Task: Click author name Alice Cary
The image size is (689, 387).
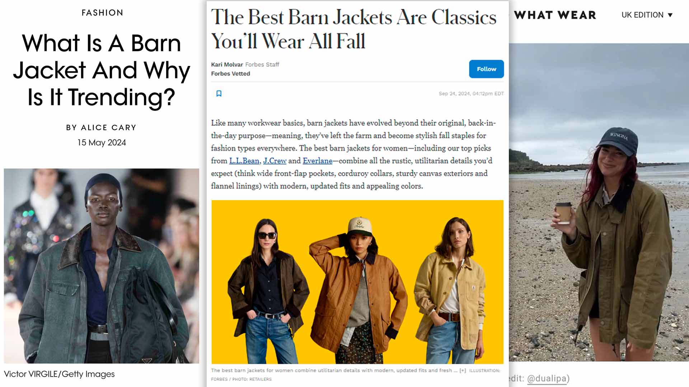Action: (108, 128)
